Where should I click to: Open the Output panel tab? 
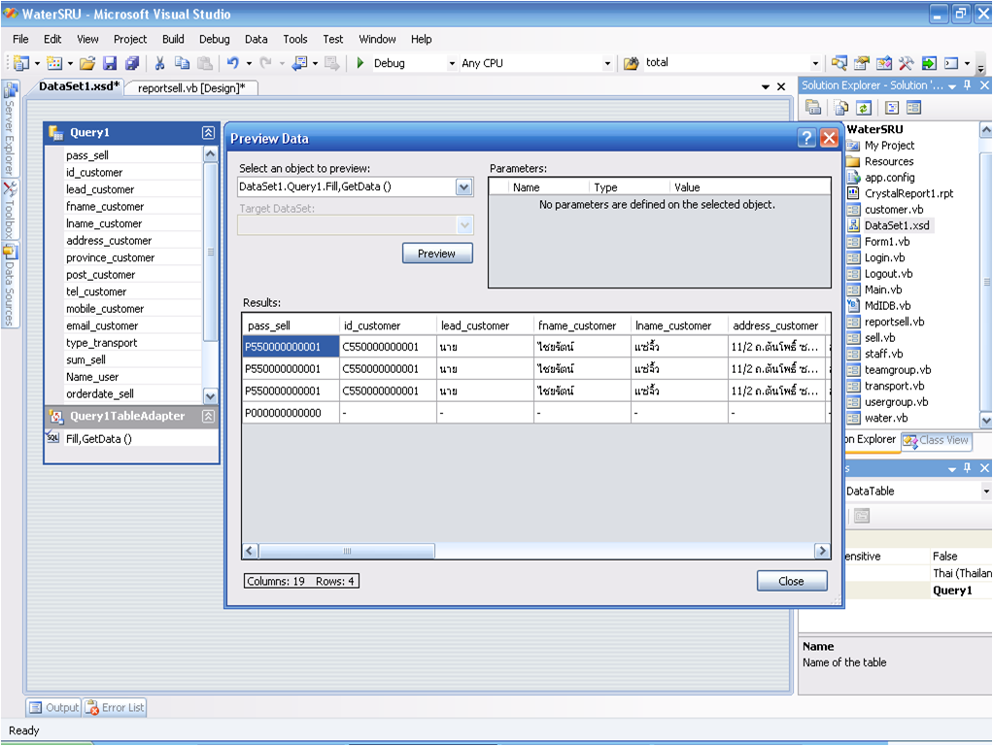54,707
